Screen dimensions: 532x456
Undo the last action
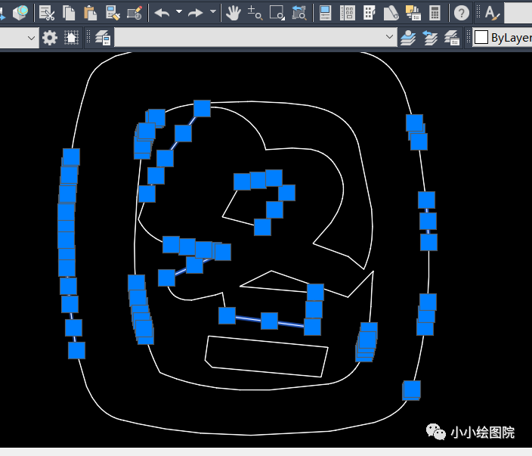[x=162, y=13]
